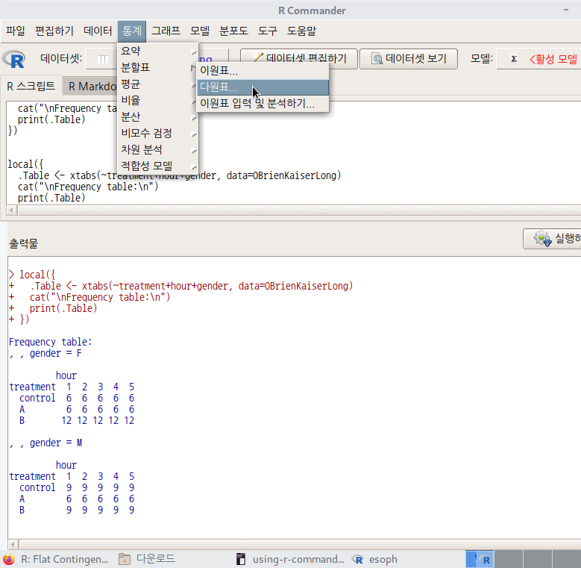Open the 파일 menu
Viewport: 581px width, 568px height.
16,31
